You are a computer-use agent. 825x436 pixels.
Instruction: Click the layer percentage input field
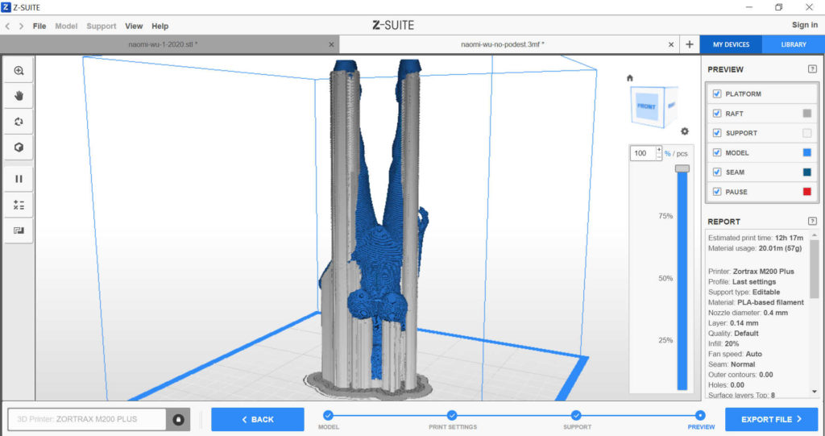pyautogui.click(x=642, y=153)
